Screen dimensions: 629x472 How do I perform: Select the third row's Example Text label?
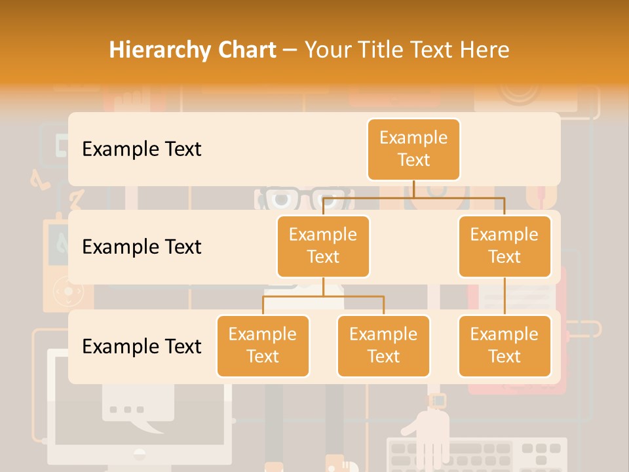click(142, 346)
